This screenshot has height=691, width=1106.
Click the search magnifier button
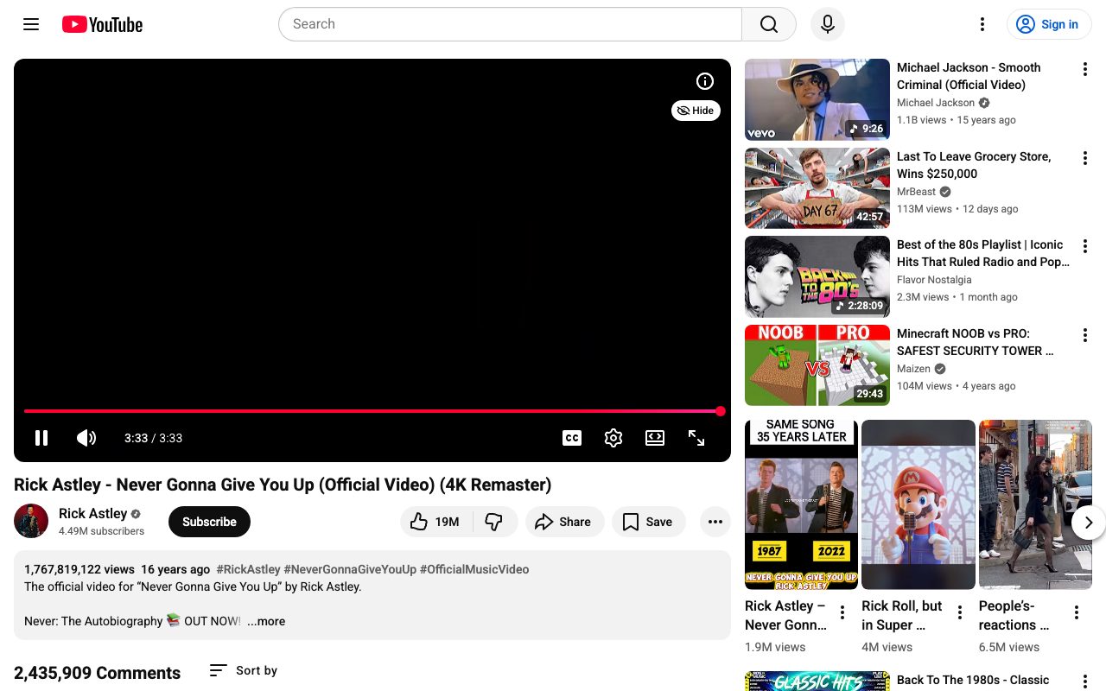pyautogui.click(x=769, y=24)
